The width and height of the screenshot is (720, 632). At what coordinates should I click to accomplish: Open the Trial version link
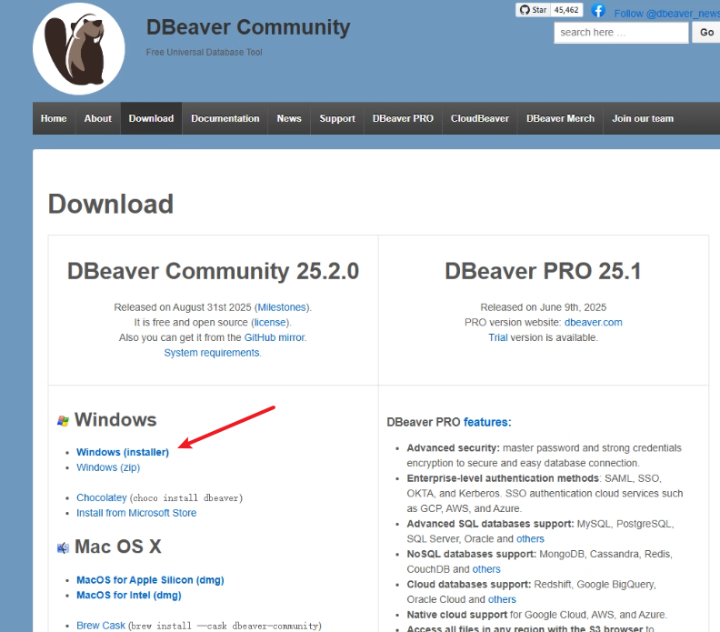point(498,337)
